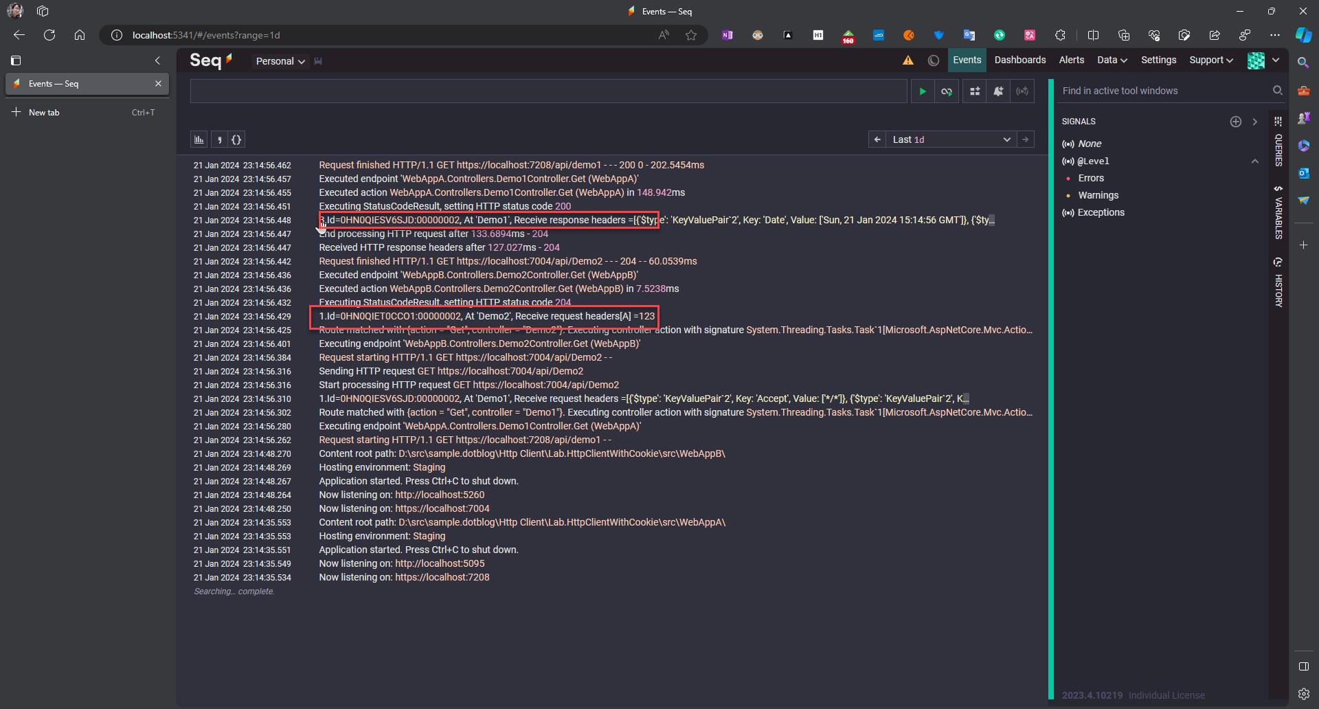The image size is (1319, 709).
Task: Click the curly braces JSON view icon
Action: tap(236, 140)
